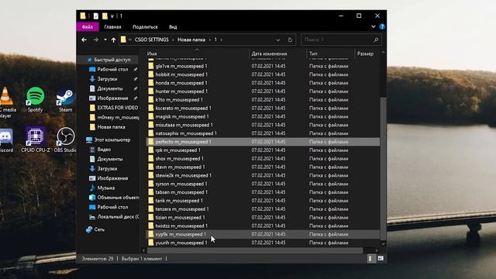Select the stewie2k m_mousespeed 1 folder
496x279 pixels.
(183, 175)
